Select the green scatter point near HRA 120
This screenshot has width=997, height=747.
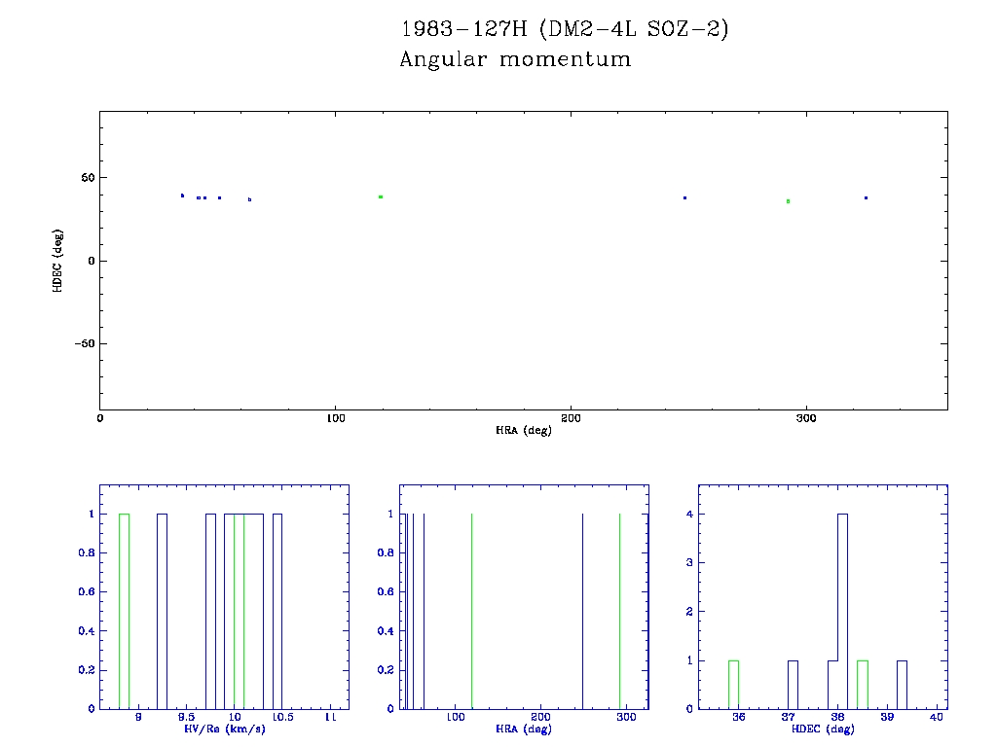pyautogui.click(x=381, y=196)
